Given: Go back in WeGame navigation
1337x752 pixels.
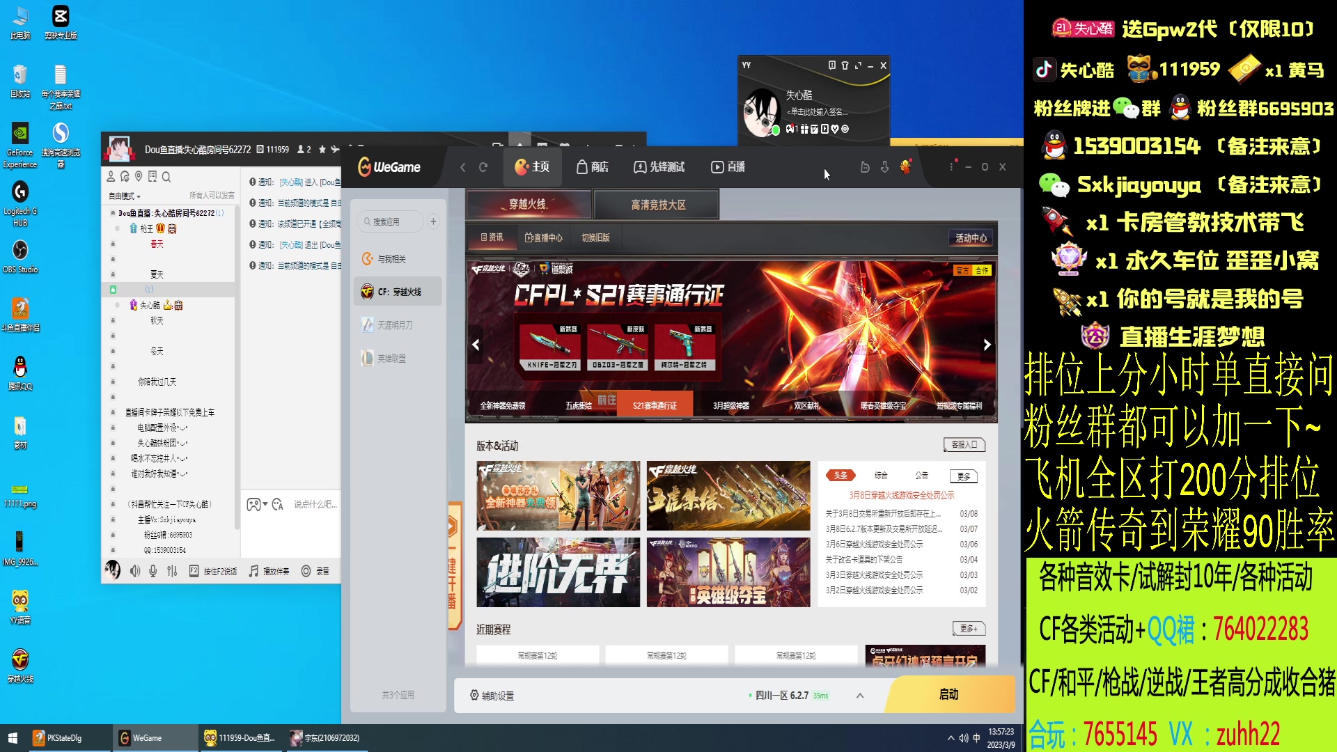Looking at the screenshot, I should click(x=463, y=167).
